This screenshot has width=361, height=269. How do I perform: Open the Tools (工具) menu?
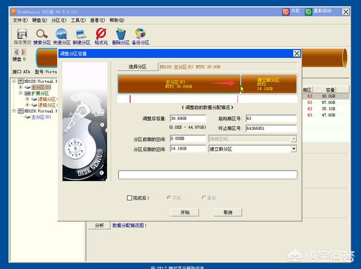(78, 20)
